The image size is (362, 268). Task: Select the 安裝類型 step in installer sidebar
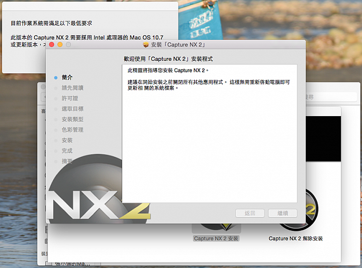point(72,119)
